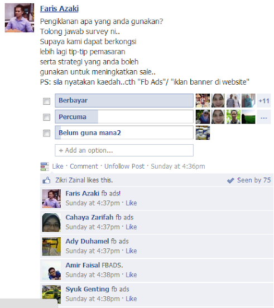Open Syuk Genting's comment avatar

pyautogui.click(x=51, y=295)
